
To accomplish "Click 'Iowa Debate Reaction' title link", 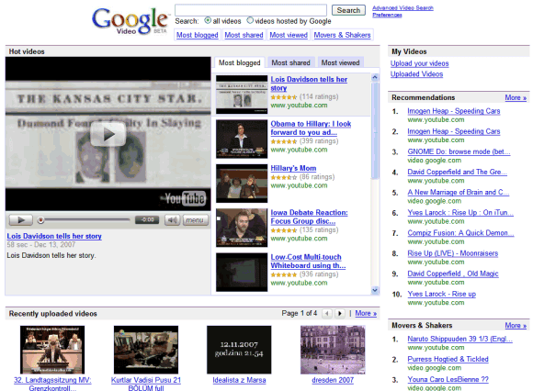I will point(309,217).
